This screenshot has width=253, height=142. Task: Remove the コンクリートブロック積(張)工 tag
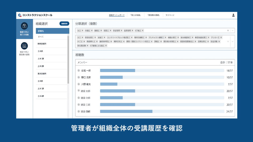click(x=132, y=38)
